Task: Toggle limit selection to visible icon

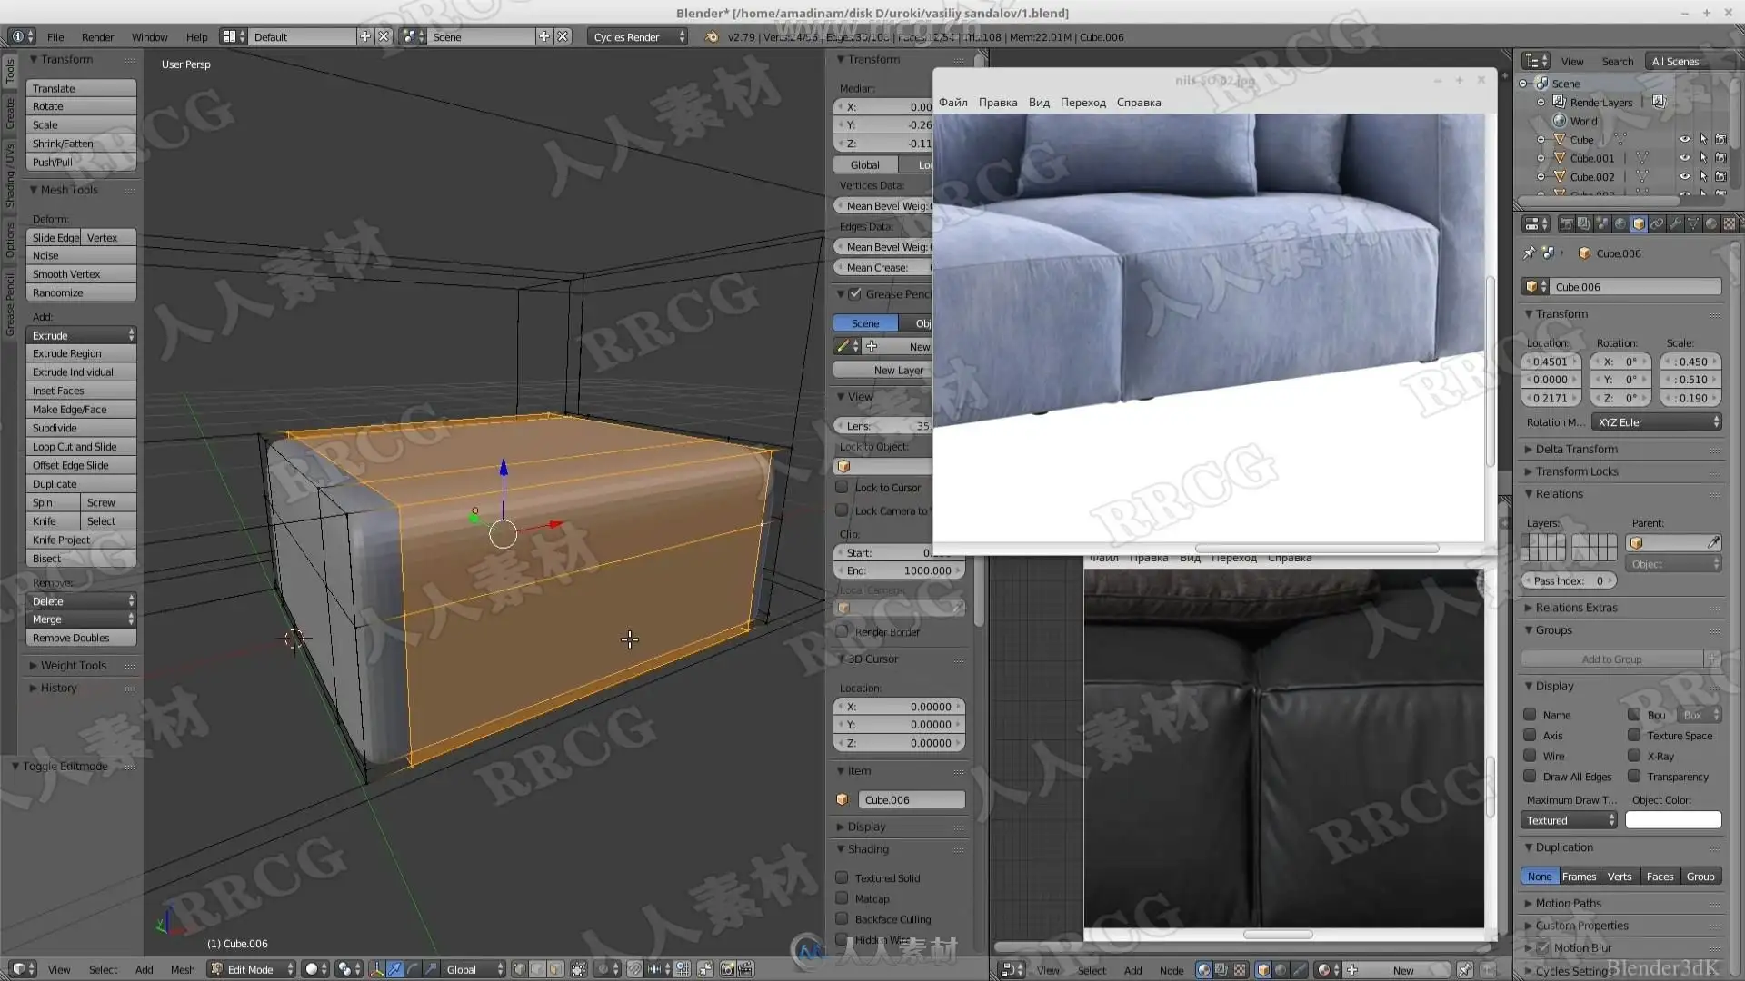Action: pos(579,969)
